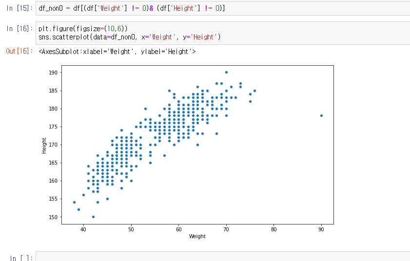
Task: Click the y-axis tick label 180
Action: click(53, 109)
